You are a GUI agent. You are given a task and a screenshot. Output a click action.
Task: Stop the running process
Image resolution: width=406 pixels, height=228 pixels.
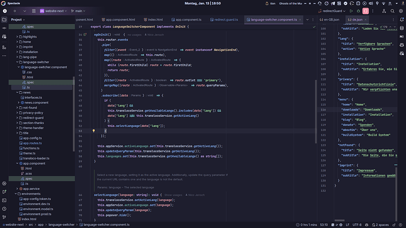[x=365, y=11]
